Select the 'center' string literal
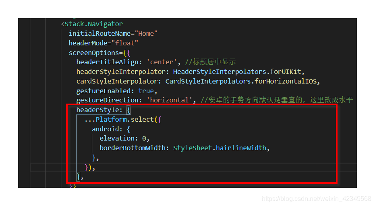Viewport: 375px width, 206px height. [x=162, y=62]
